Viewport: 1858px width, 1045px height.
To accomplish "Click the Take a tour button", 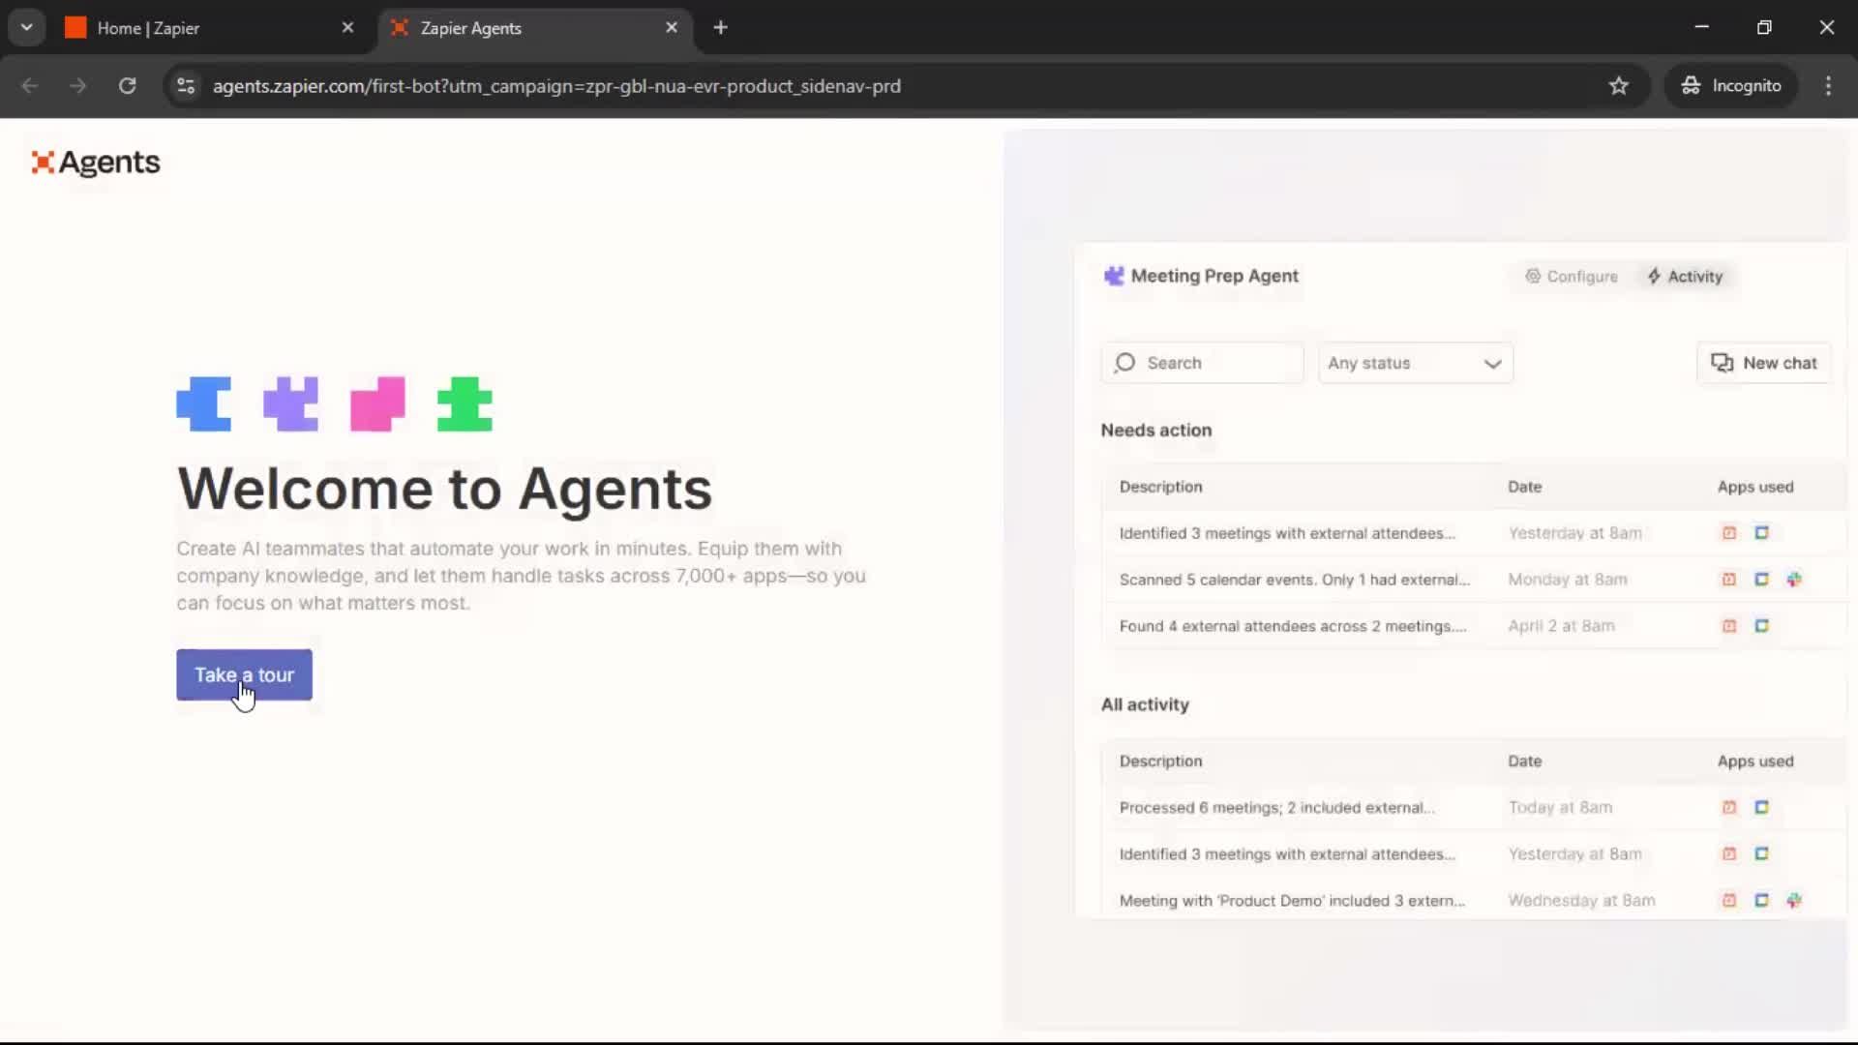I will click(244, 674).
